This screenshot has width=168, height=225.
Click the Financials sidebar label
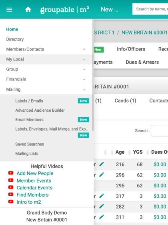[x=16, y=79]
